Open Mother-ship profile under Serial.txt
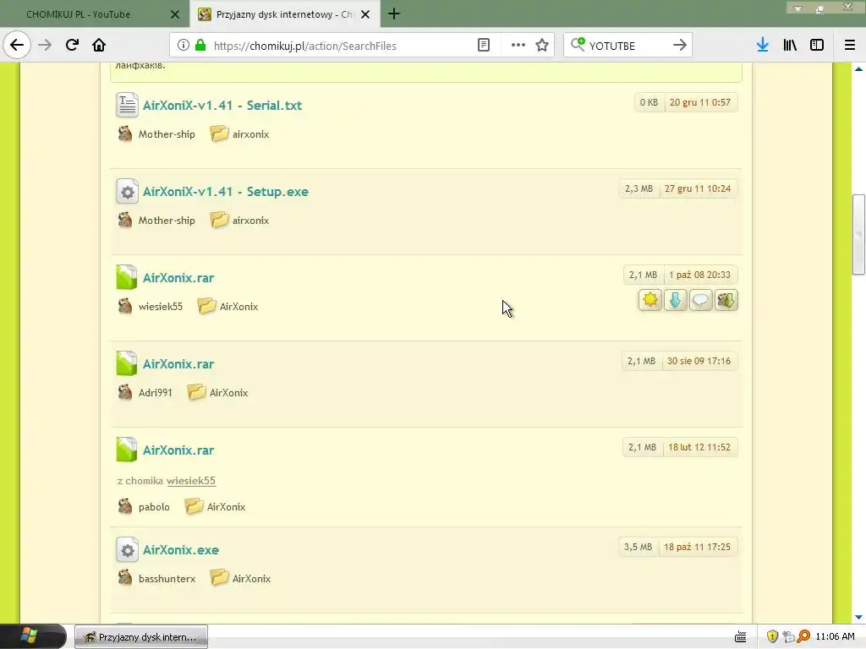 [x=167, y=134]
